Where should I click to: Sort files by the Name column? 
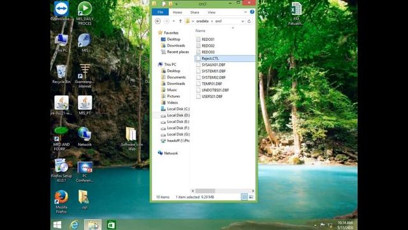200,31
